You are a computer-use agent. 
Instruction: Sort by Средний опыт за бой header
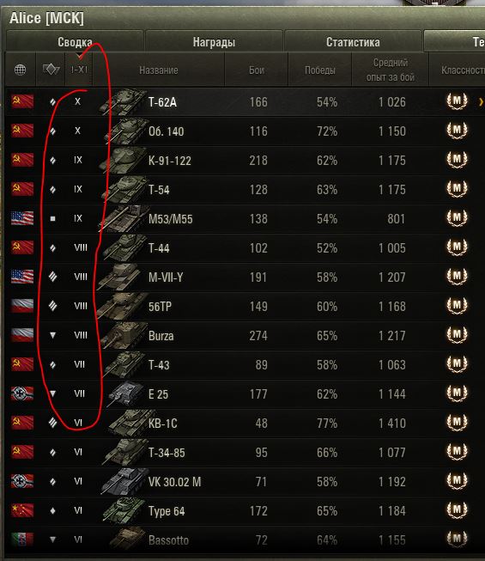[391, 70]
